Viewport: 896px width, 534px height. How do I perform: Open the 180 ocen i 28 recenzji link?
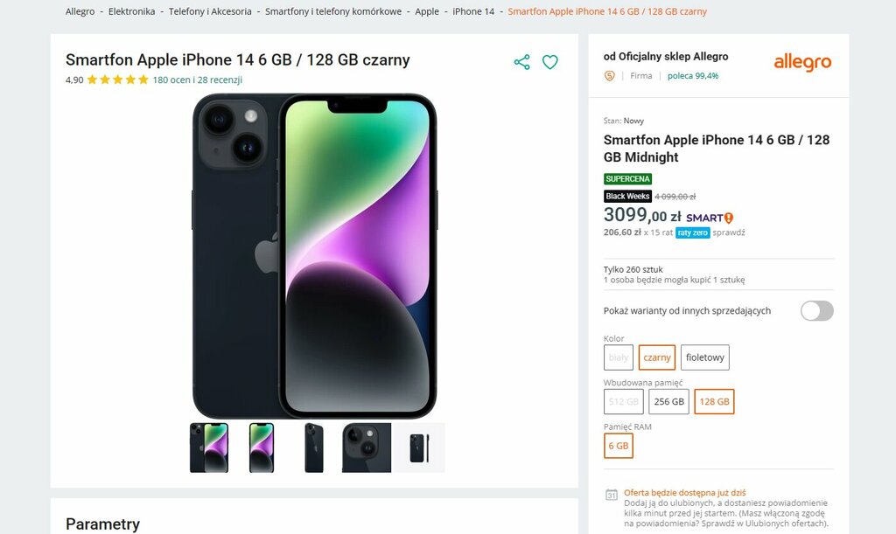tap(197, 80)
